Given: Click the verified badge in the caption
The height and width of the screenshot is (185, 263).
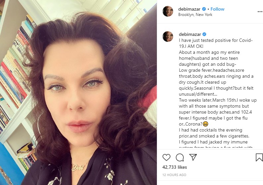Looking at the screenshot, I should tap(204, 34).
